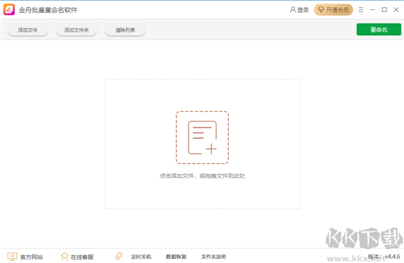The image size is (404, 263).
Task: Click the version v4.4.6 label
Action: pyautogui.click(x=384, y=256)
